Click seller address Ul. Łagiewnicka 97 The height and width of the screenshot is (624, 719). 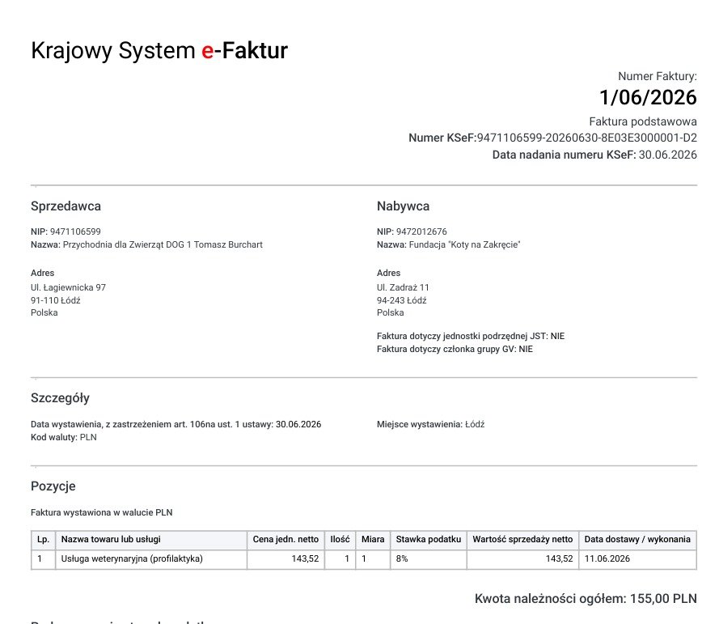(x=68, y=287)
